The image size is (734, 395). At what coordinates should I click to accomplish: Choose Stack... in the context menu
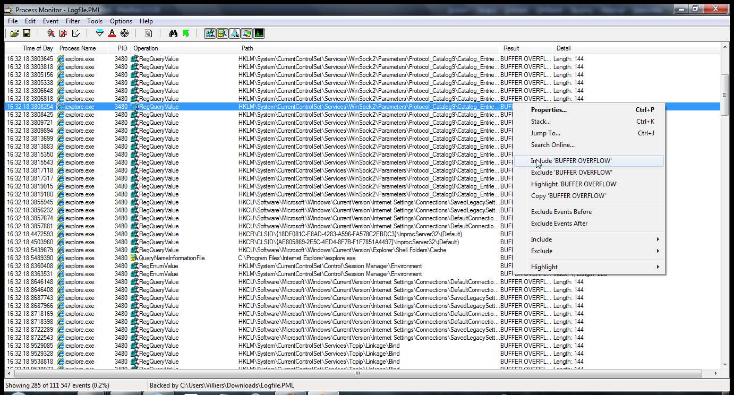(589, 122)
